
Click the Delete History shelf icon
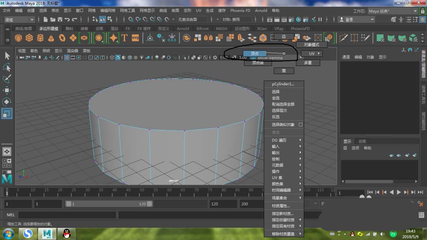coord(161,38)
